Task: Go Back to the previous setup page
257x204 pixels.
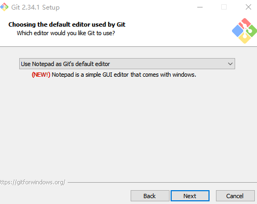Action: click(150, 196)
